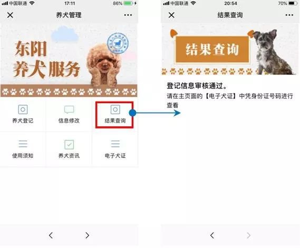
Task: Go back using left chevron on 结果查询 page
Action: point(212,235)
